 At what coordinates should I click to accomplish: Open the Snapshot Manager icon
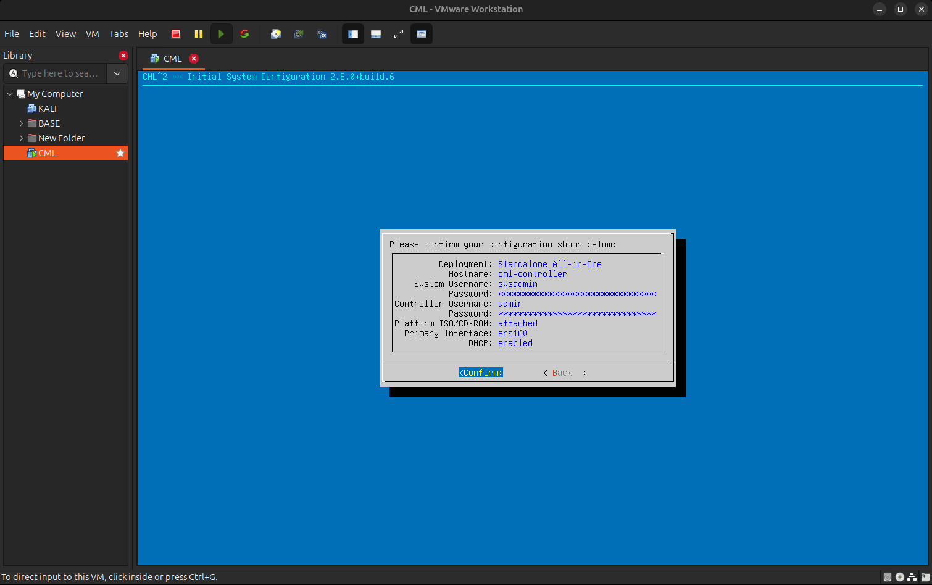point(322,34)
